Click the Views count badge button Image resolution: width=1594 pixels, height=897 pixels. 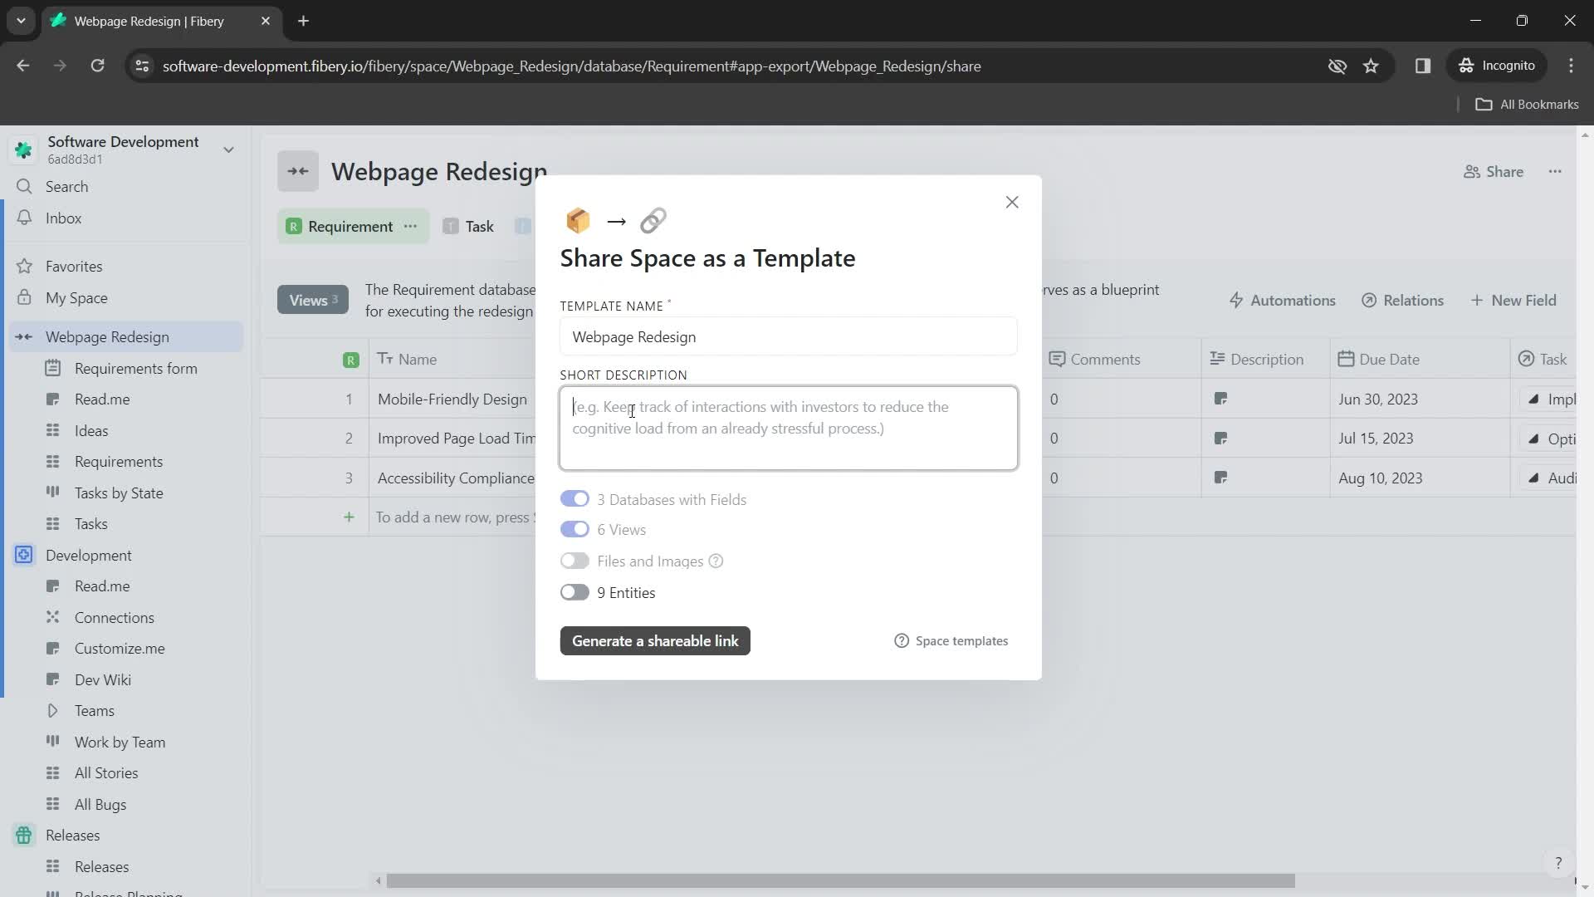313,299
